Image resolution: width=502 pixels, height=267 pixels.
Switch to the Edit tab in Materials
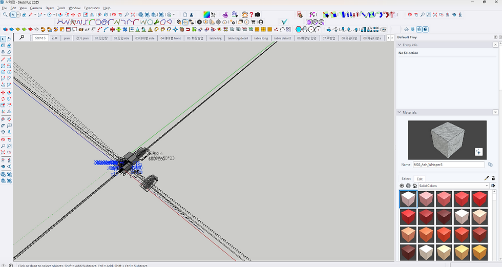point(420,179)
